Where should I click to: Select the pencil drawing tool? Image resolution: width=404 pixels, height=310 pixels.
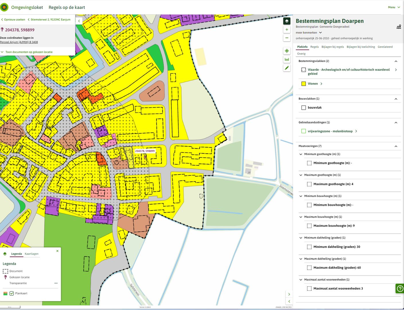pos(287,68)
